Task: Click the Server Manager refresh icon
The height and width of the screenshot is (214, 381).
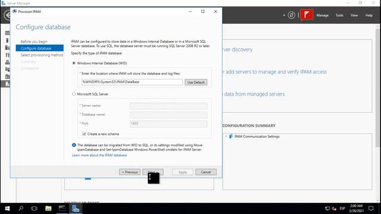Action: (291, 15)
